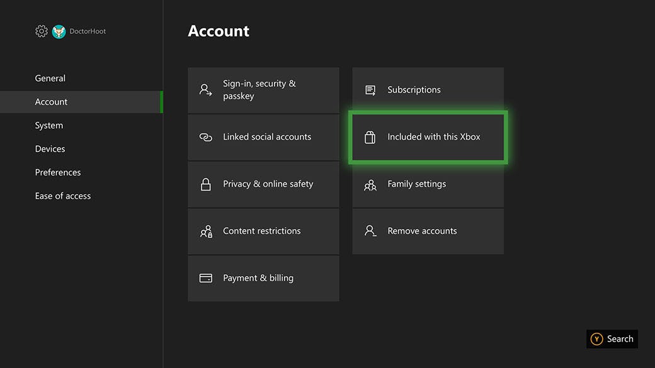The width and height of the screenshot is (655, 368).
Task: Click the settings gear icon
Action: pyautogui.click(x=42, y=31)
